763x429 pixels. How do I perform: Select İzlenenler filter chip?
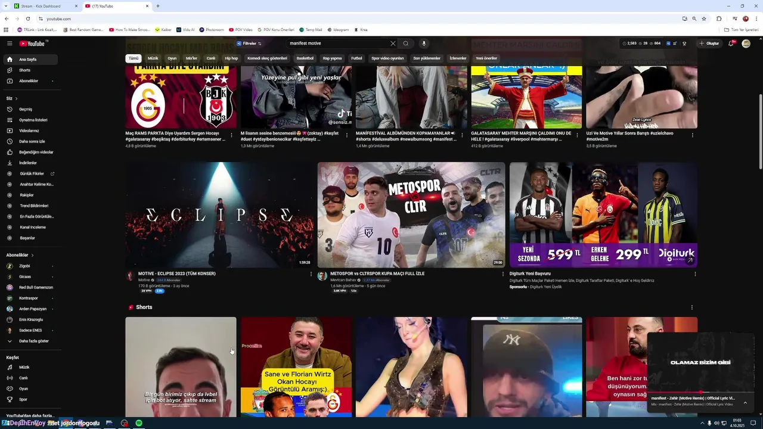[458, 58]
